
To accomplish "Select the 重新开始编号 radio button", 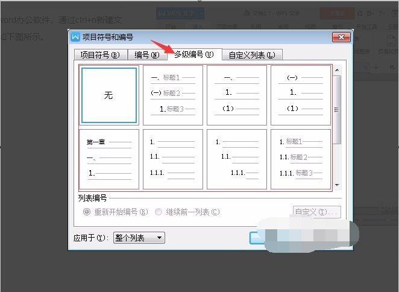I will [x=87, y=212].
